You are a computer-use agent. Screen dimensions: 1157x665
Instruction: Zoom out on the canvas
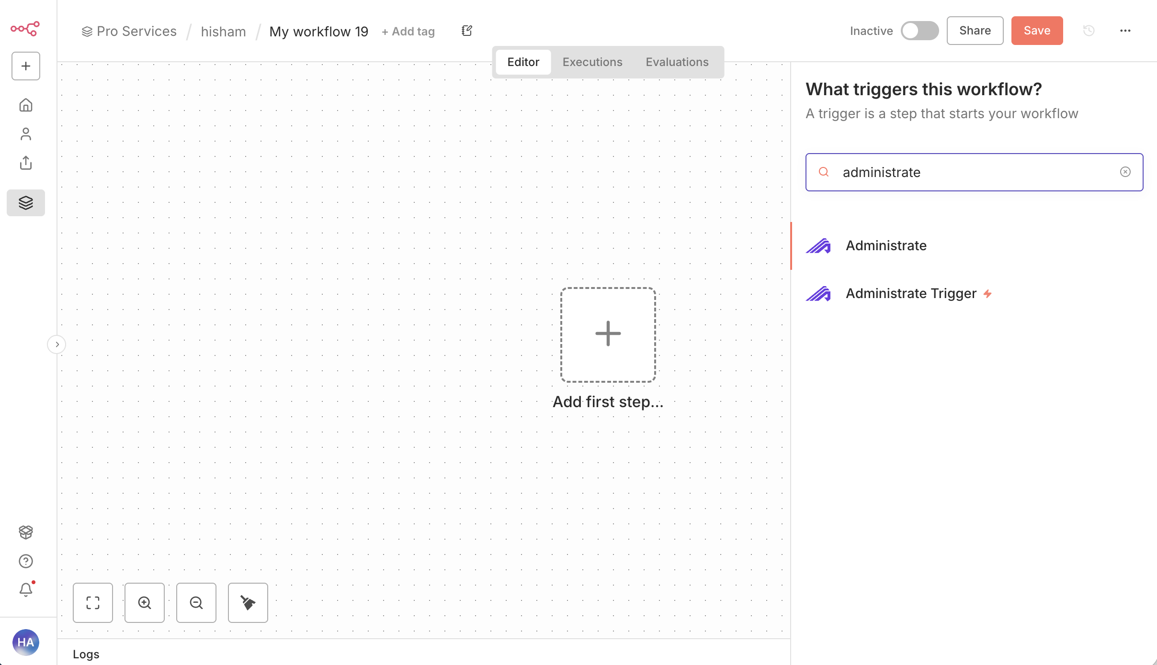pyautogui.click(x=196, y=603)
